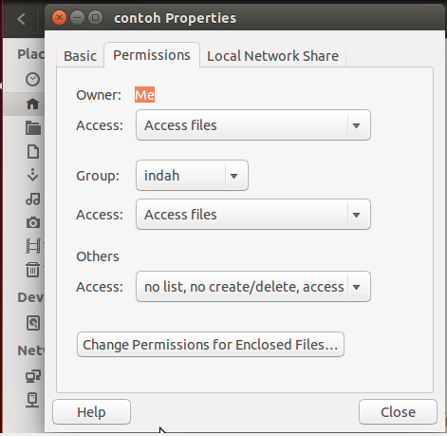The width and height of the screenshot is (447, 436).
Task: Open Pictures camera icon in the sidebar
Action: [33, 222]
